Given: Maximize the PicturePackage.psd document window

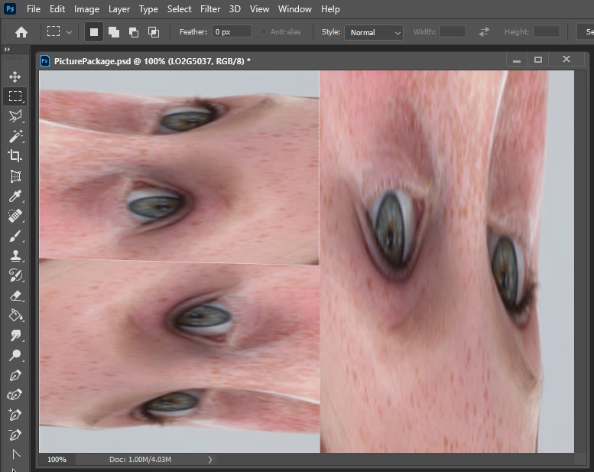Looking at the screenshot, I should pyautogui.click(x=538, y=60).
